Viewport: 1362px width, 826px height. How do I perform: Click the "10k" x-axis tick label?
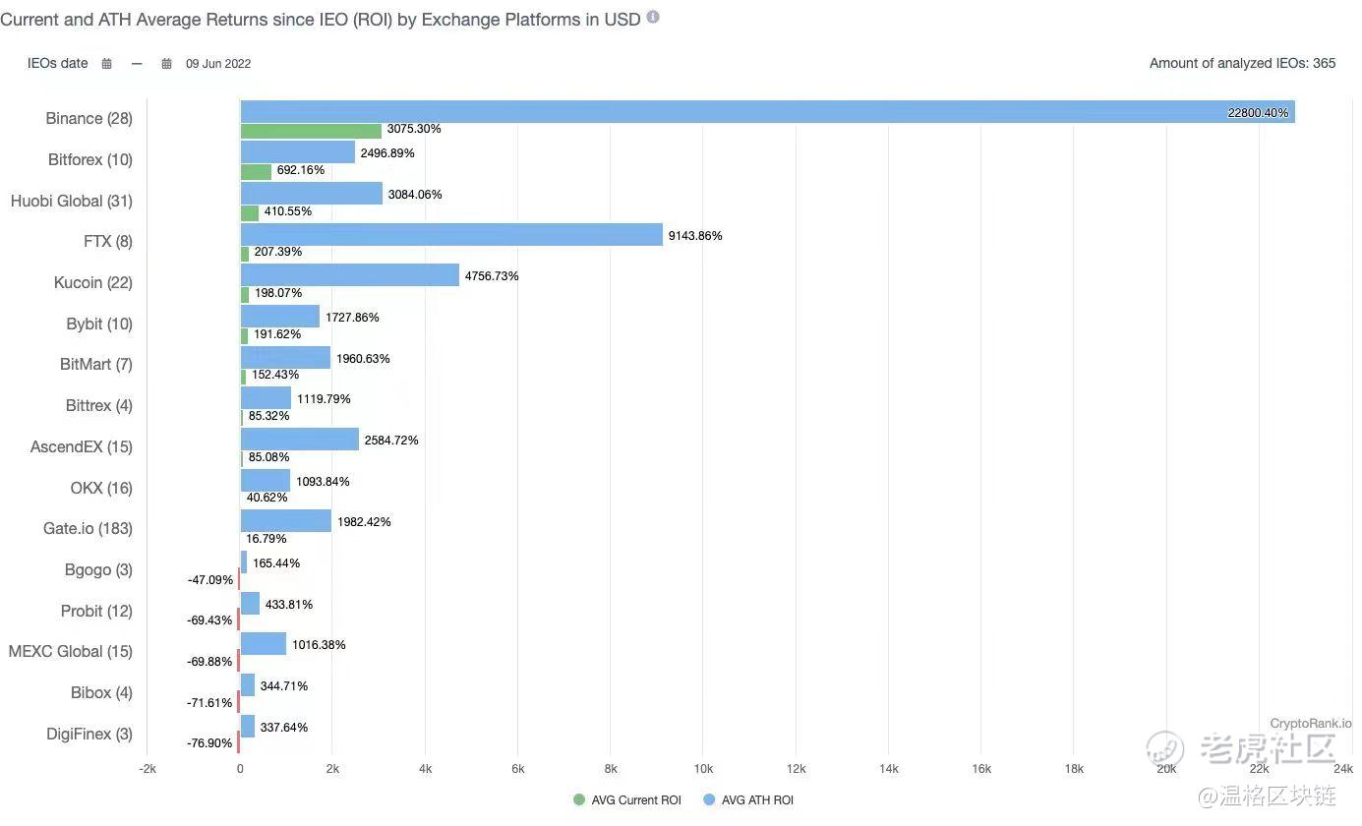703,769
